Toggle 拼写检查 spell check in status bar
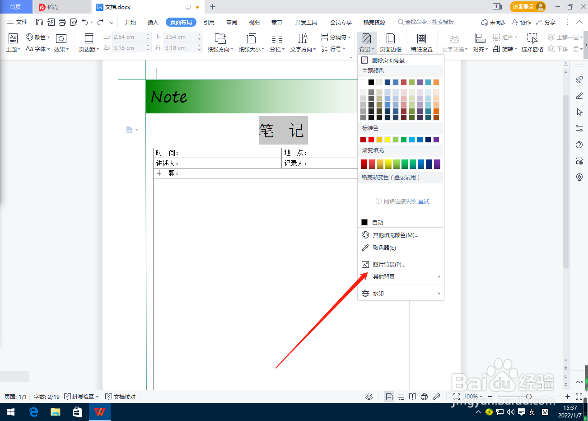This screenshot has height=421, width=588. (81, 397)
